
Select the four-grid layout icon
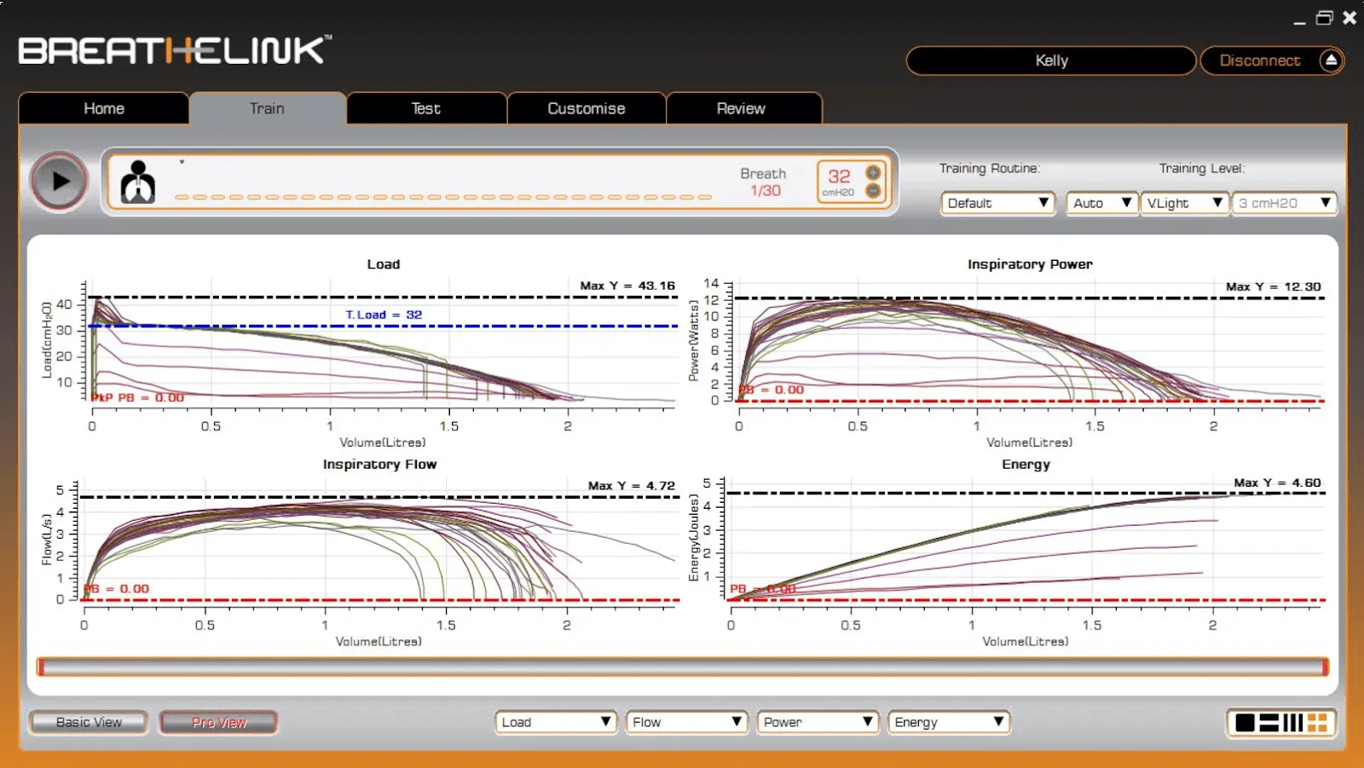pos(1317,723)
